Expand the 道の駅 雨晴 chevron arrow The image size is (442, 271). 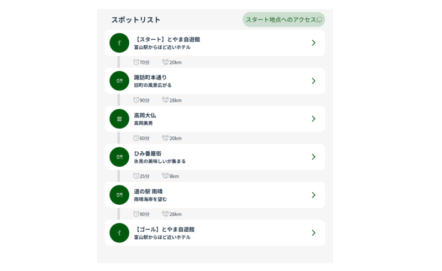[313, 195]
